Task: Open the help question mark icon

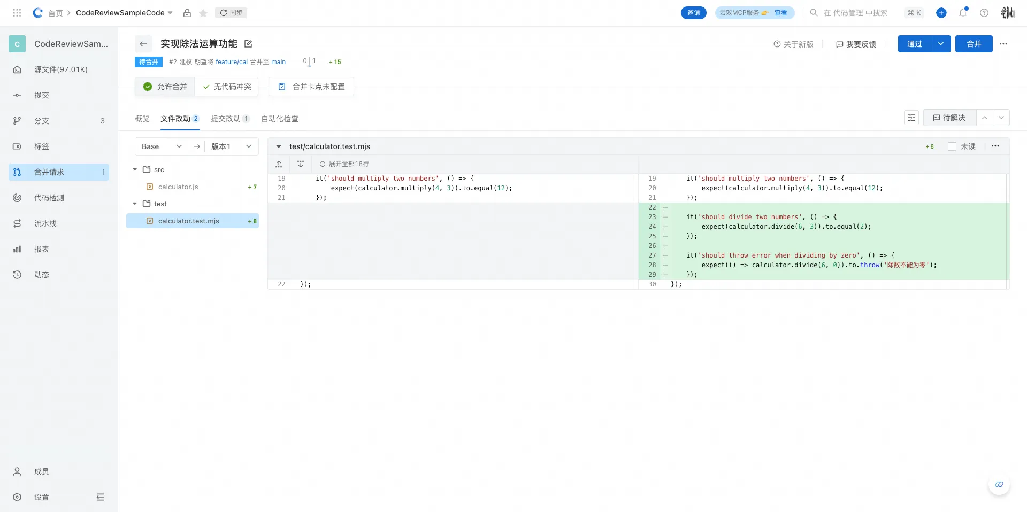Action: 984,13
